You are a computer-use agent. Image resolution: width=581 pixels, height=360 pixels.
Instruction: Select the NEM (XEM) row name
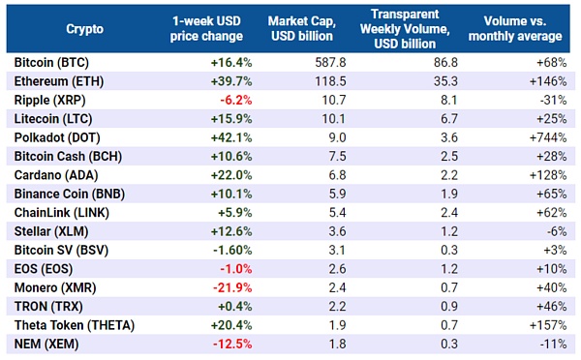tap(46, 345)
